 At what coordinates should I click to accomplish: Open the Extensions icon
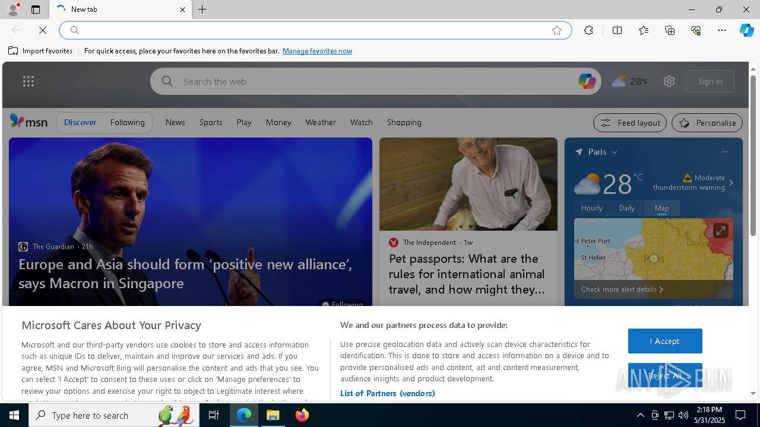(588, 30)
